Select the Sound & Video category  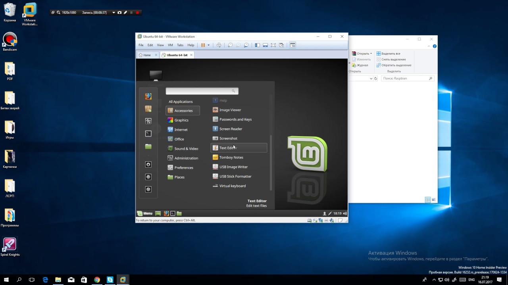click(183, 149)
